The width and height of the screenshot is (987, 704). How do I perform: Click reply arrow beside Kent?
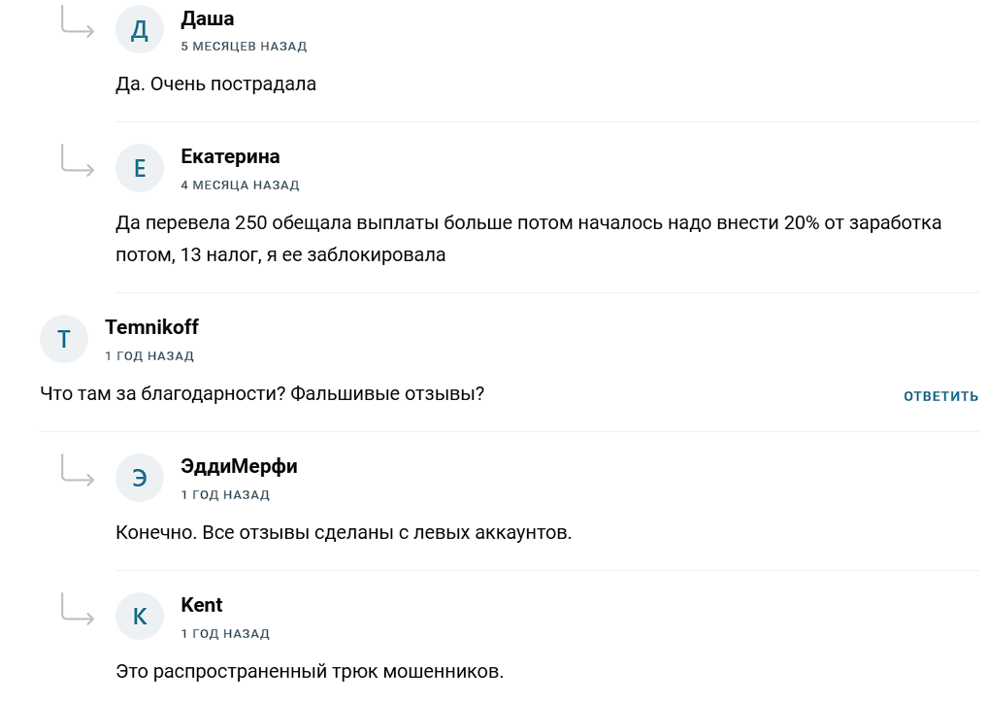(x=77, y=609)
